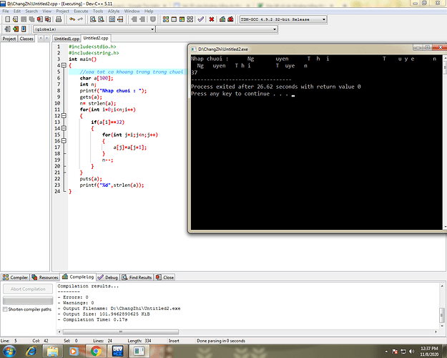Screen dimensions: 447x358
Task: Open the Resources bottom tab
Action: coord(45,277)
